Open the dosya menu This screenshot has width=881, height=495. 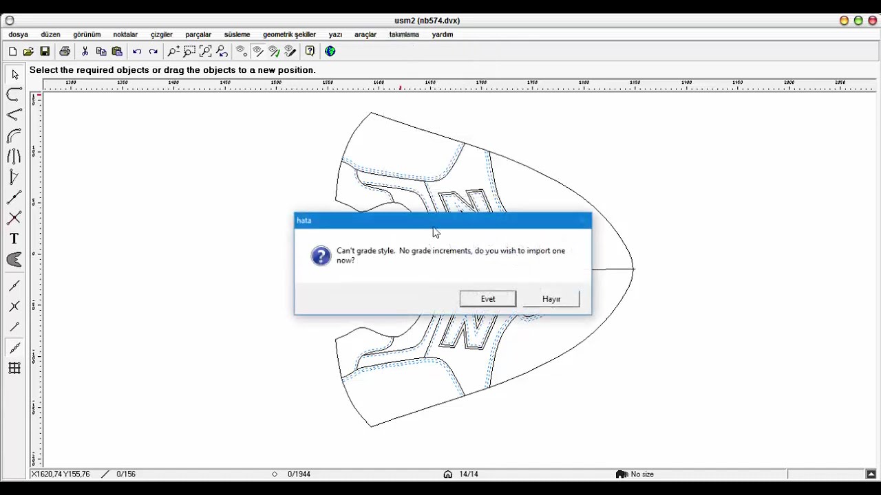pos(19,34)
